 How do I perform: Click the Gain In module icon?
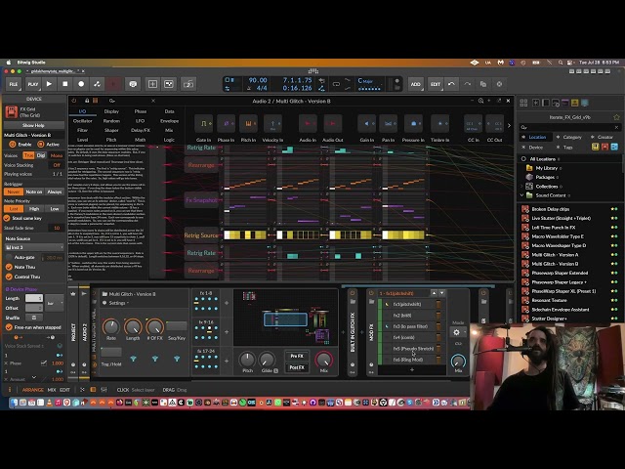point(367,124)
